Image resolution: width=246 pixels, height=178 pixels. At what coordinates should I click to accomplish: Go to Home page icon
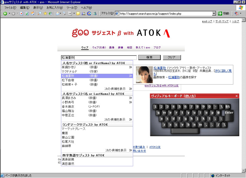[x=33, y=14]
